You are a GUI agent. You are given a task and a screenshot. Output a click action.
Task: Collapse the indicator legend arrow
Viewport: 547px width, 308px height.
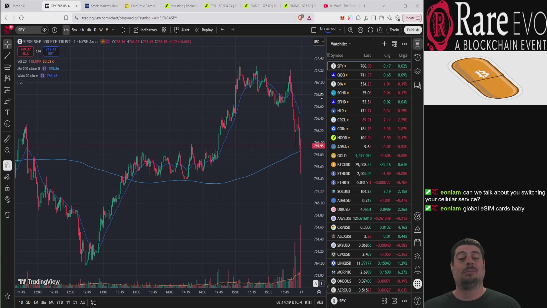pos(21,83)
